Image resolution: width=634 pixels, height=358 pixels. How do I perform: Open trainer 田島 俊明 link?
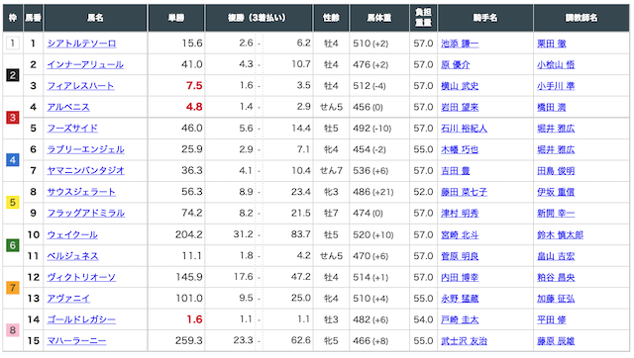556,171
